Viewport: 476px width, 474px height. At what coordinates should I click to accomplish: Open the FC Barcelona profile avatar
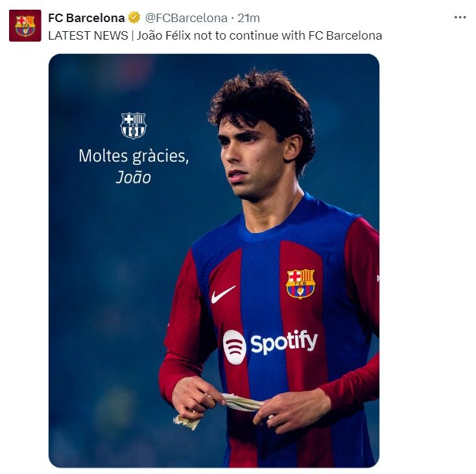coord(25,26)
